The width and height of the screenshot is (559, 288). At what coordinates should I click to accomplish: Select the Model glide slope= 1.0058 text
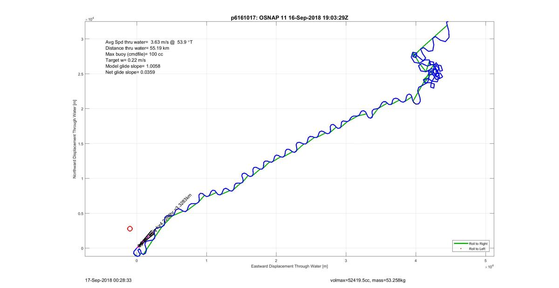pos(133,66)
